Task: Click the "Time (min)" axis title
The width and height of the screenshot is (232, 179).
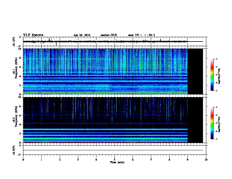Action: (117, 162)
